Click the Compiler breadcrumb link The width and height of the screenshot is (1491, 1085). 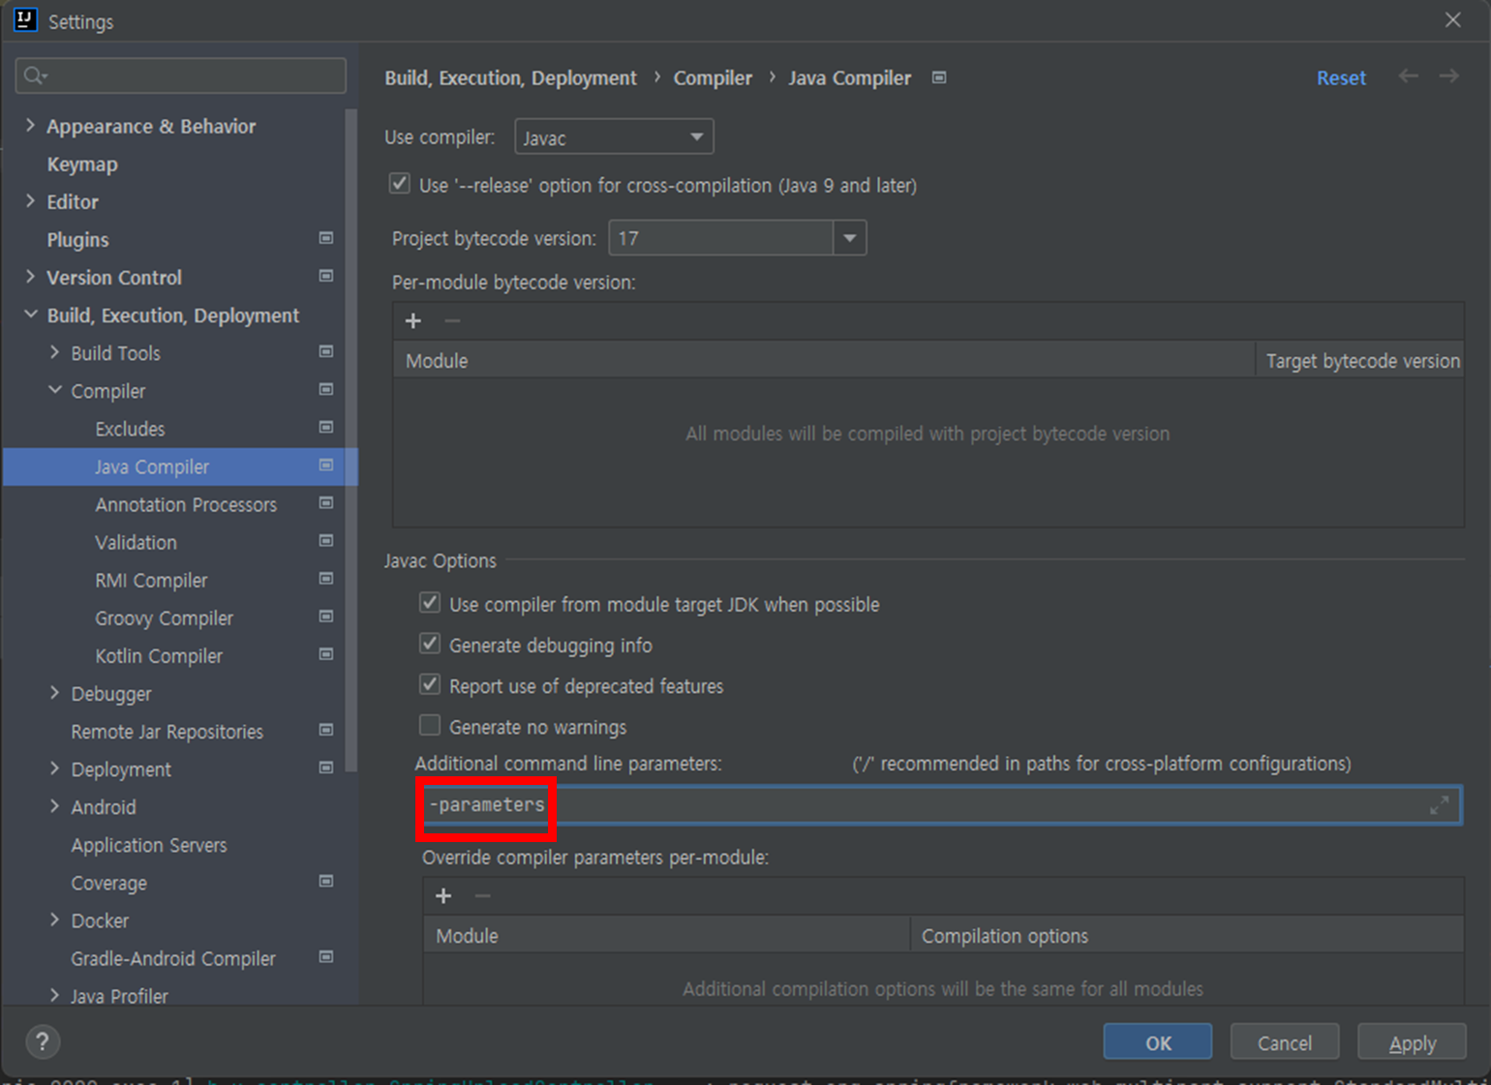[713, 77]
